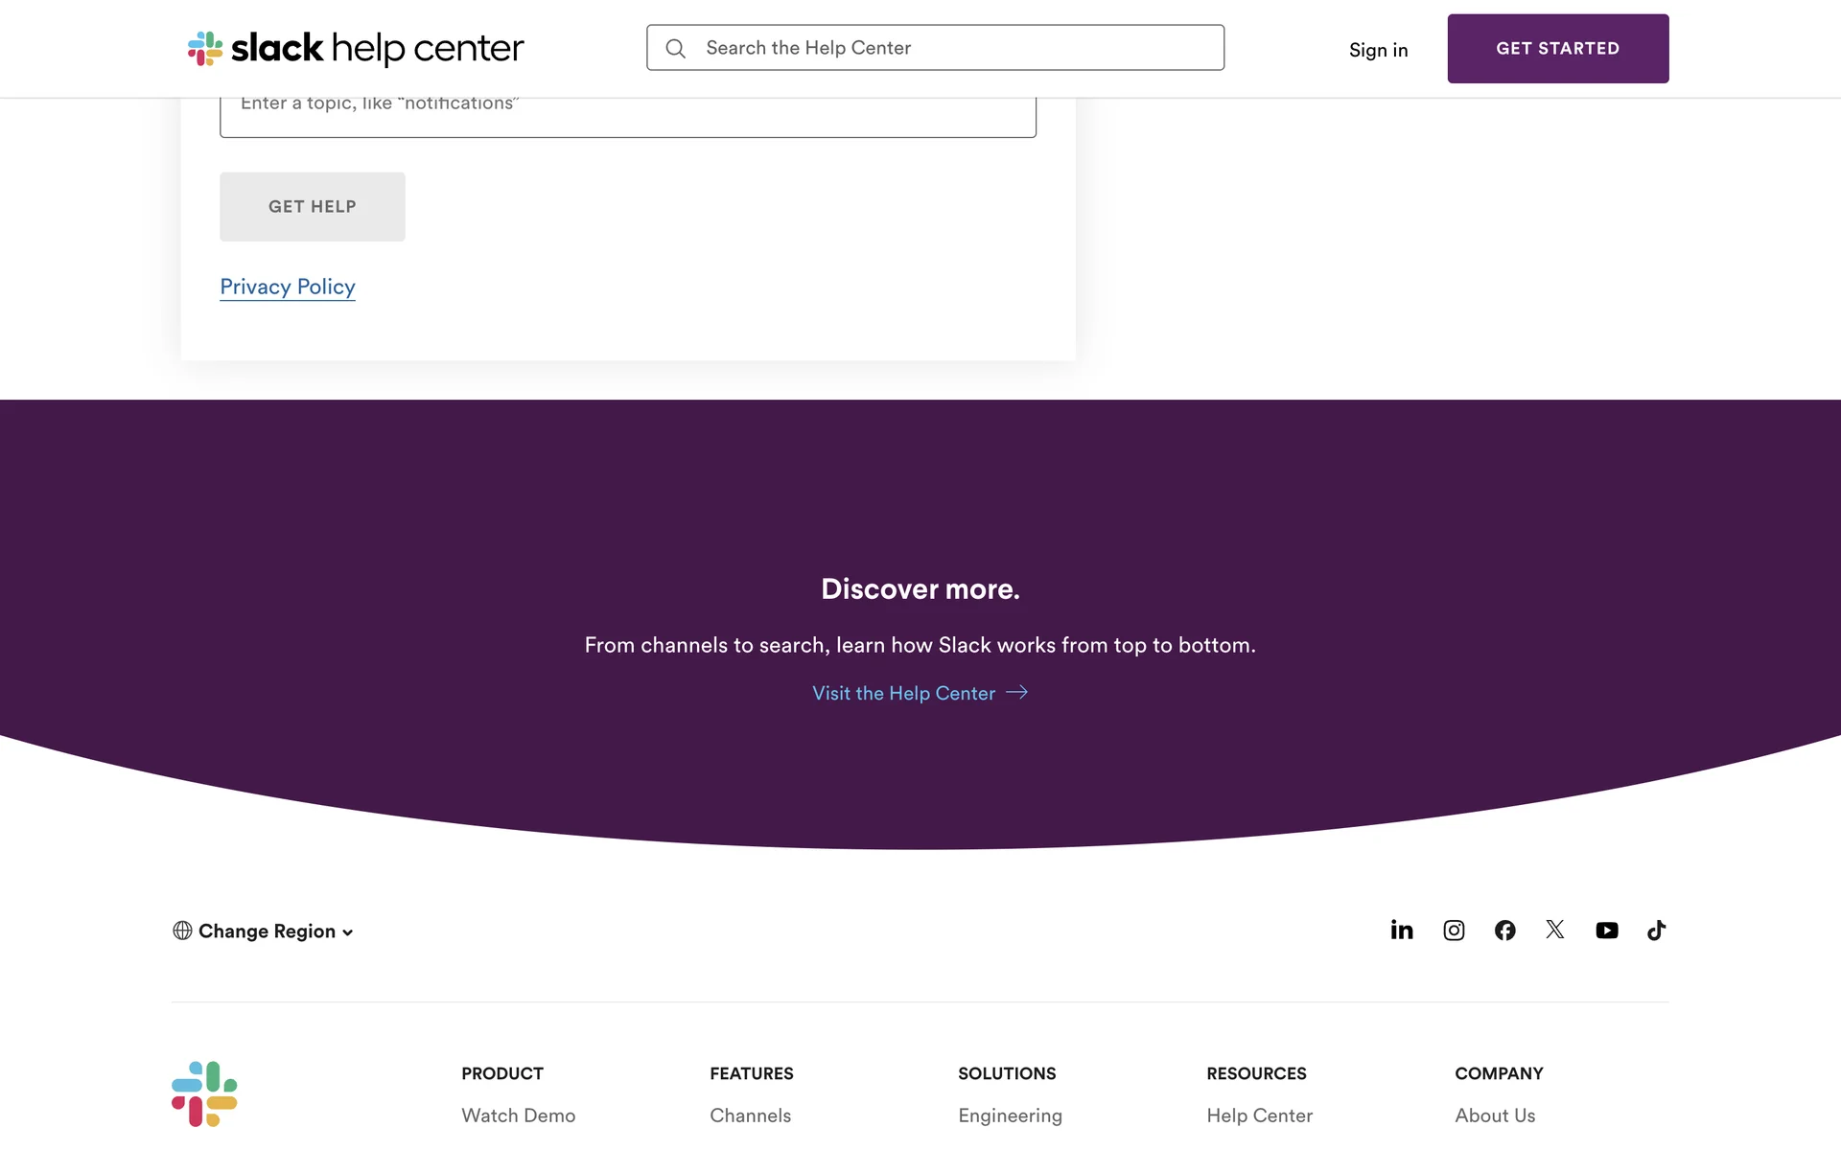Open the X (Twitter) social icon
The width and height of the screenshot is (1841, 1150).
1555,930
